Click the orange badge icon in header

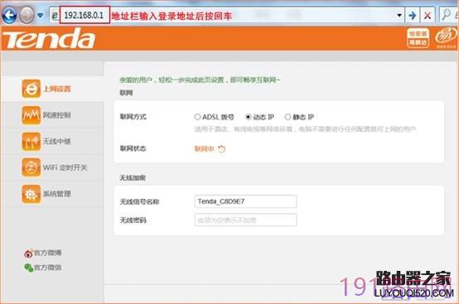coord(418,38)
